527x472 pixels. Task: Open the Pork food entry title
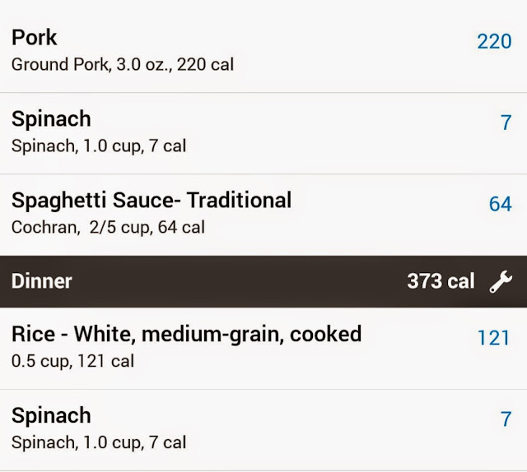pos(35,38)
